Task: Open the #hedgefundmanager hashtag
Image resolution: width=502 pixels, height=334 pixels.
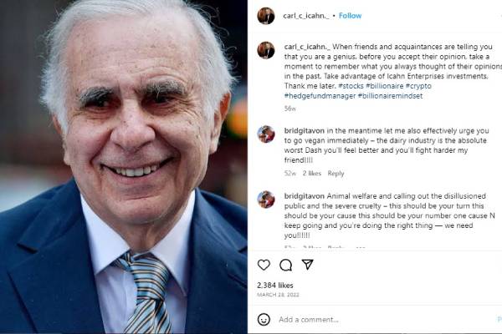Action: (x=320, y=96)
